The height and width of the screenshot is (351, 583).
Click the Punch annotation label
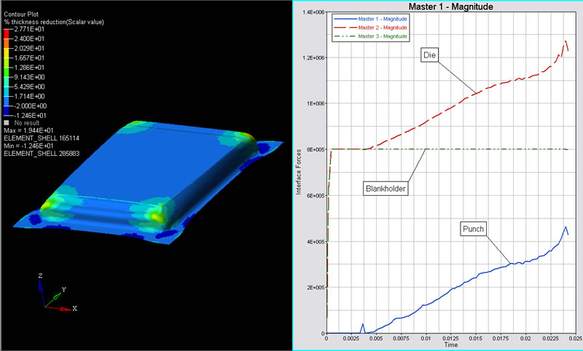click(x=472, y=229)
